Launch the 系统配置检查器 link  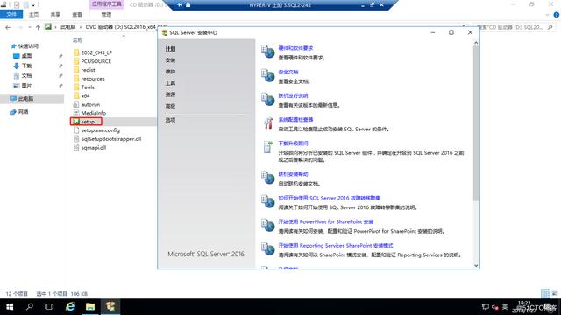pyautogui.click(x=295, y=120)
